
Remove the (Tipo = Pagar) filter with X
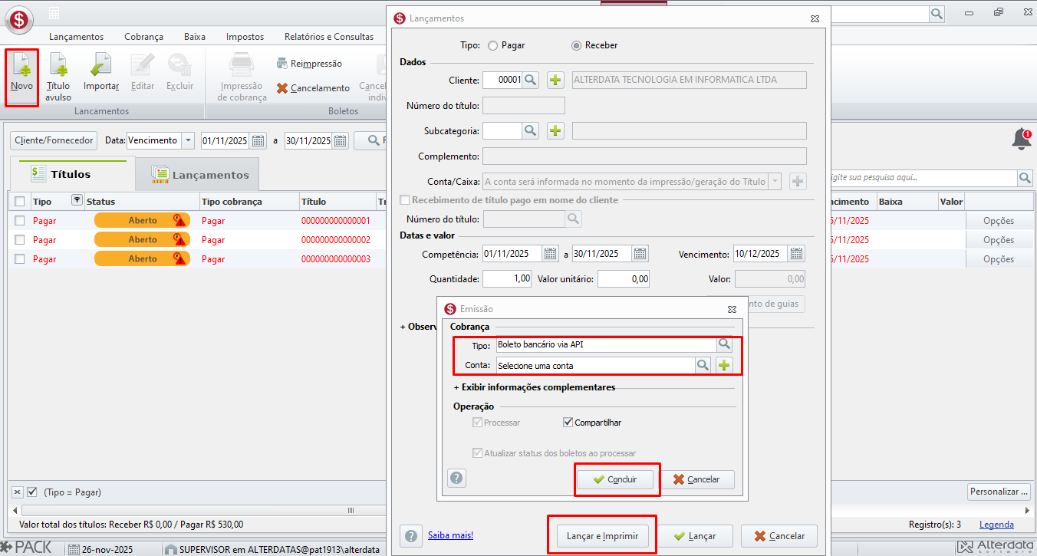click(17, 492)
